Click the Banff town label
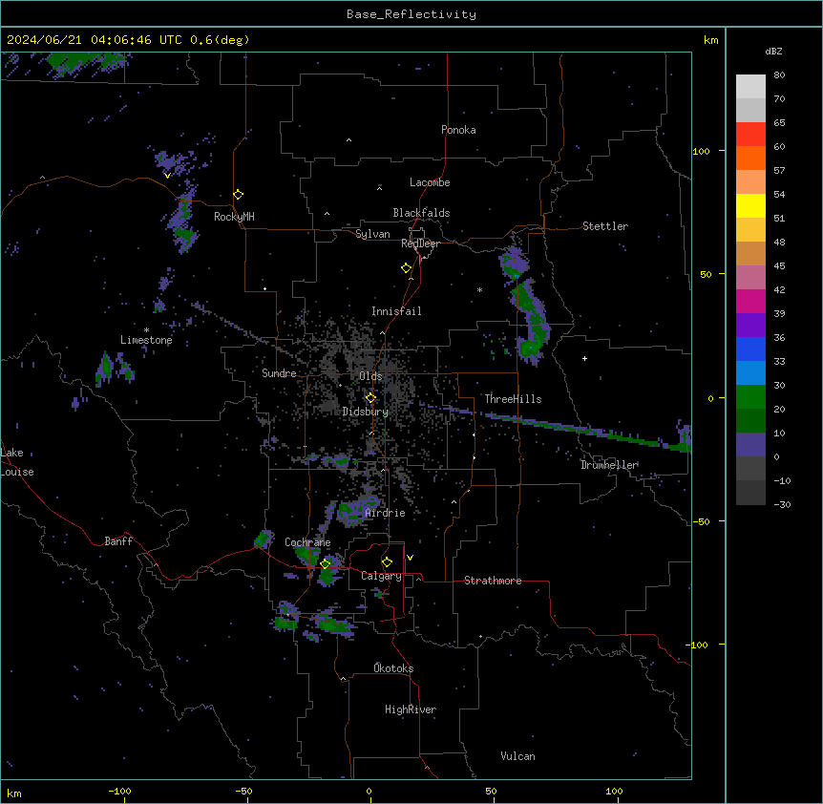 [x=118, y=541]
